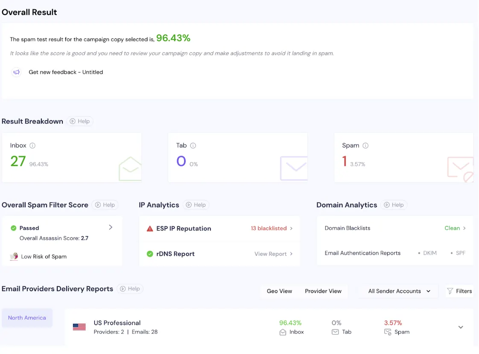
Task: Click the Domain Blacklists label
Action: tap(348, 228)
